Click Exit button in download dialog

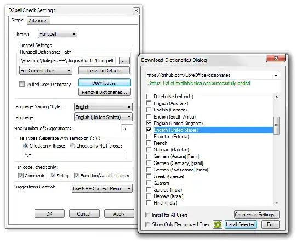(270, 224)
